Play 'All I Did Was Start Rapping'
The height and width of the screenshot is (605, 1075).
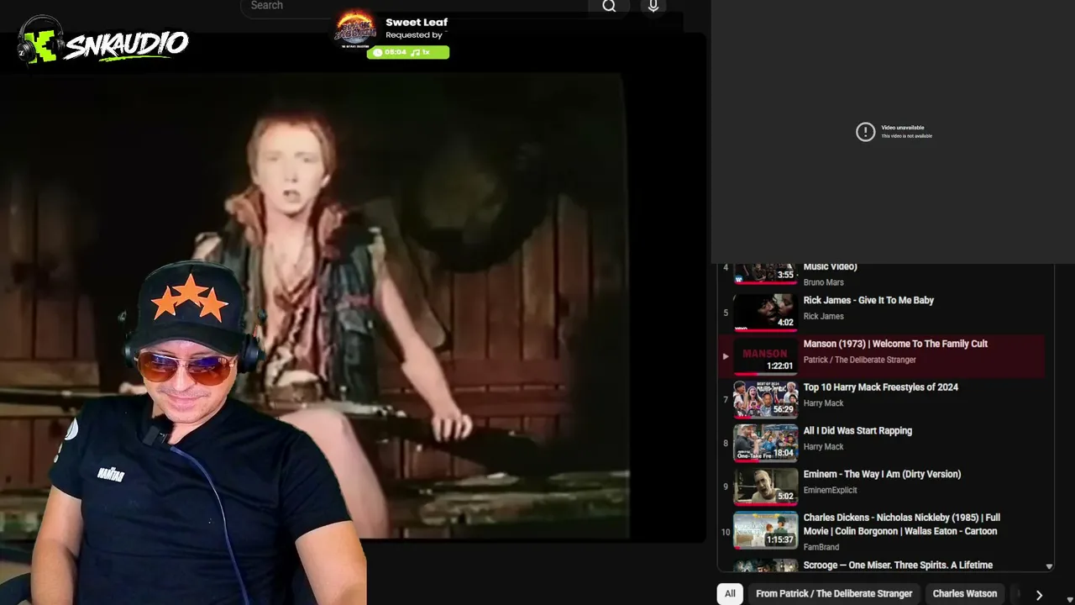857,431
